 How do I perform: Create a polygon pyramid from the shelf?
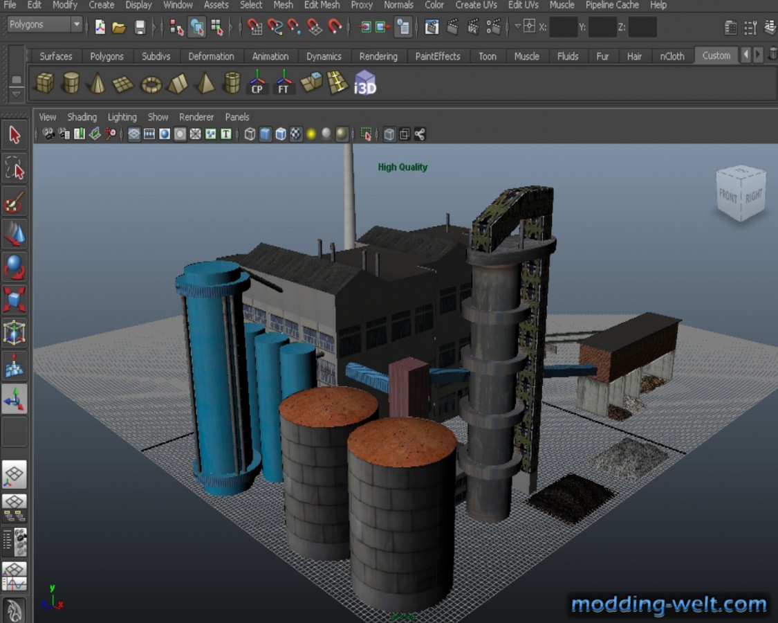205,83
